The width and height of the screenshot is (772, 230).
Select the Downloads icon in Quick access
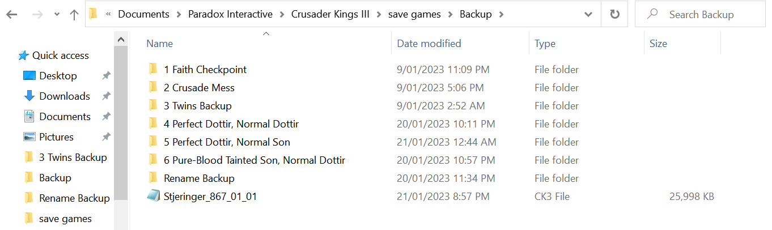click(x=29, y=96)
